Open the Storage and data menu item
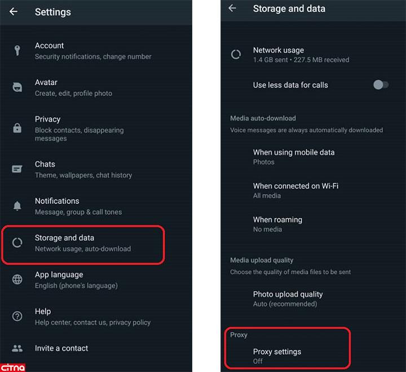Image resolution: width=406 pixels, height=372 pixels. (82, 243)
